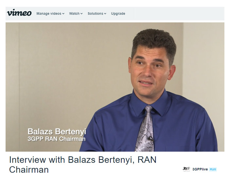The height and width of the screenshot is (178, 229).
Task: Open the Watch menu
Action: tap(76, 14)
